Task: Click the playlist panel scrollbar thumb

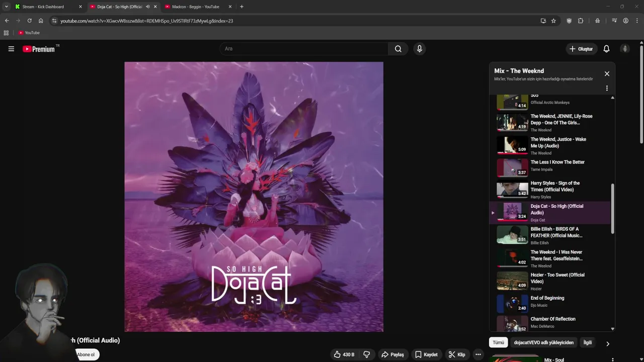Action: (x=612, y=208)
